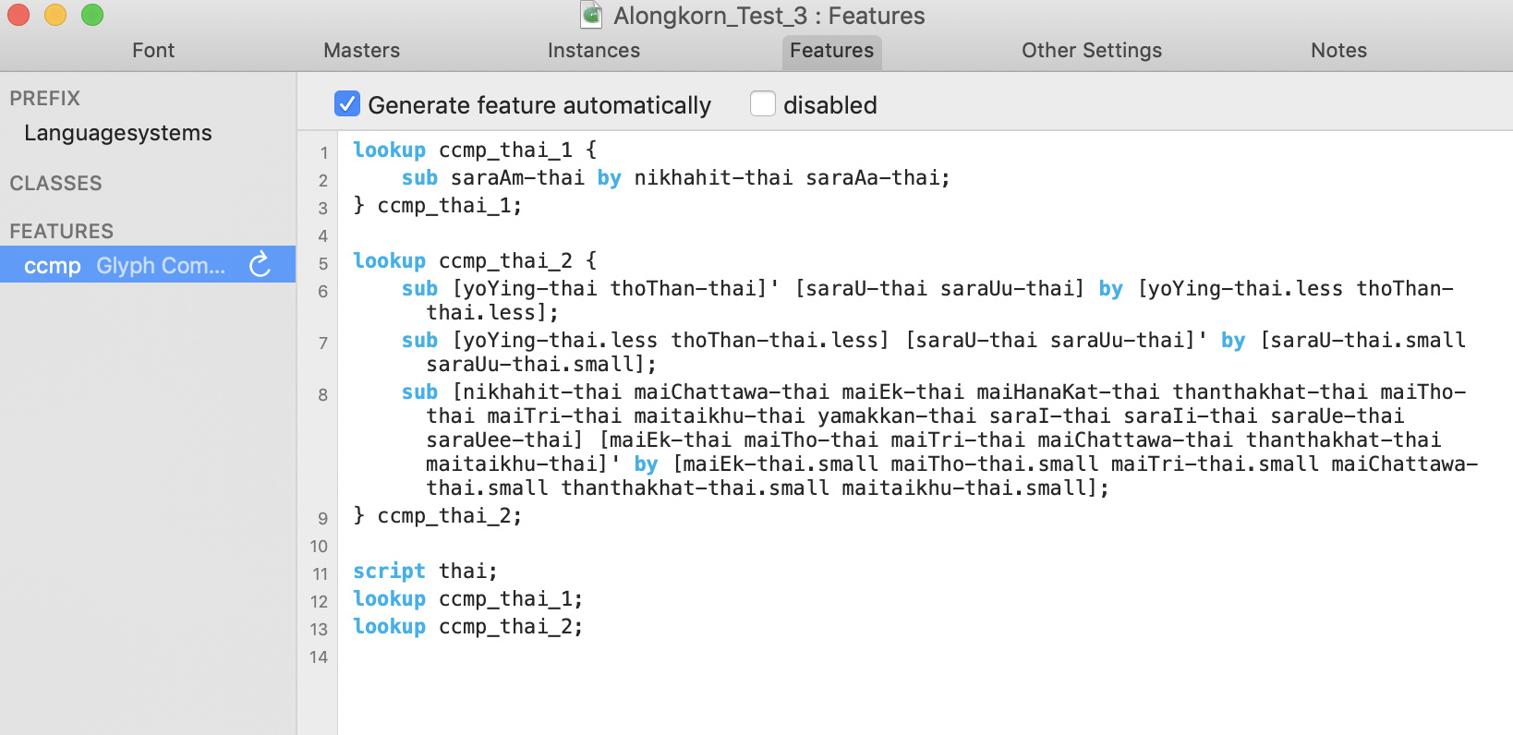Switch to the Notes tab

click(x=1338, y=51)
